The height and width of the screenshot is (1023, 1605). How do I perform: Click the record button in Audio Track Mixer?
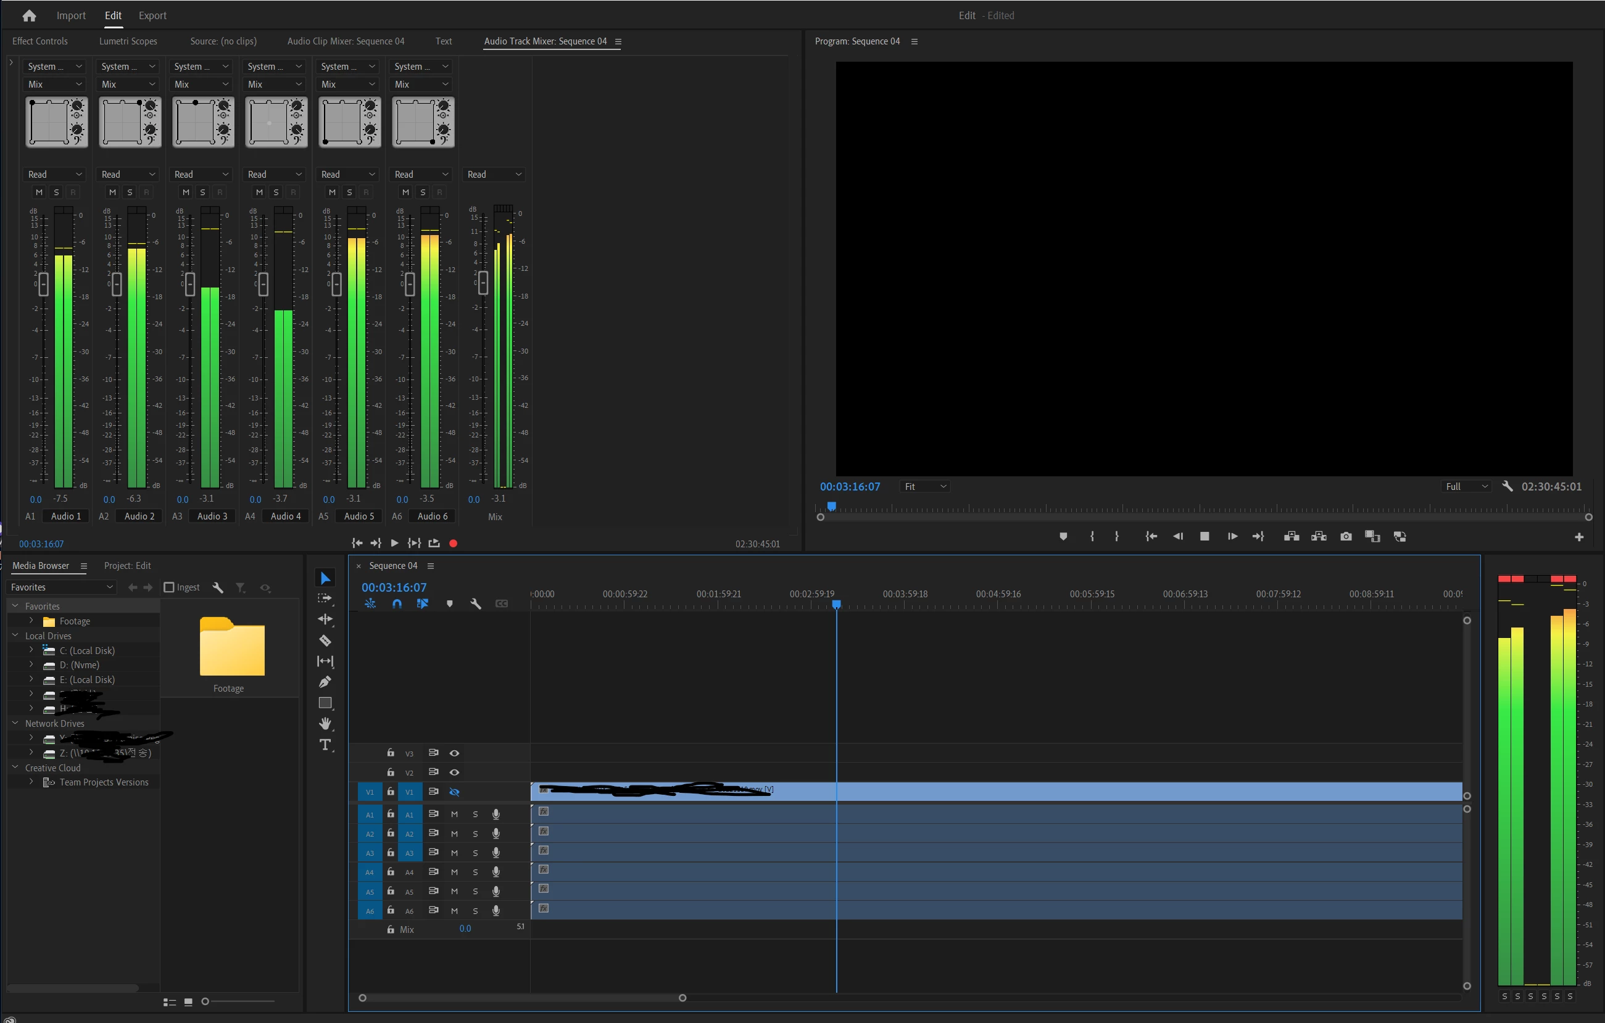(454, 543)
